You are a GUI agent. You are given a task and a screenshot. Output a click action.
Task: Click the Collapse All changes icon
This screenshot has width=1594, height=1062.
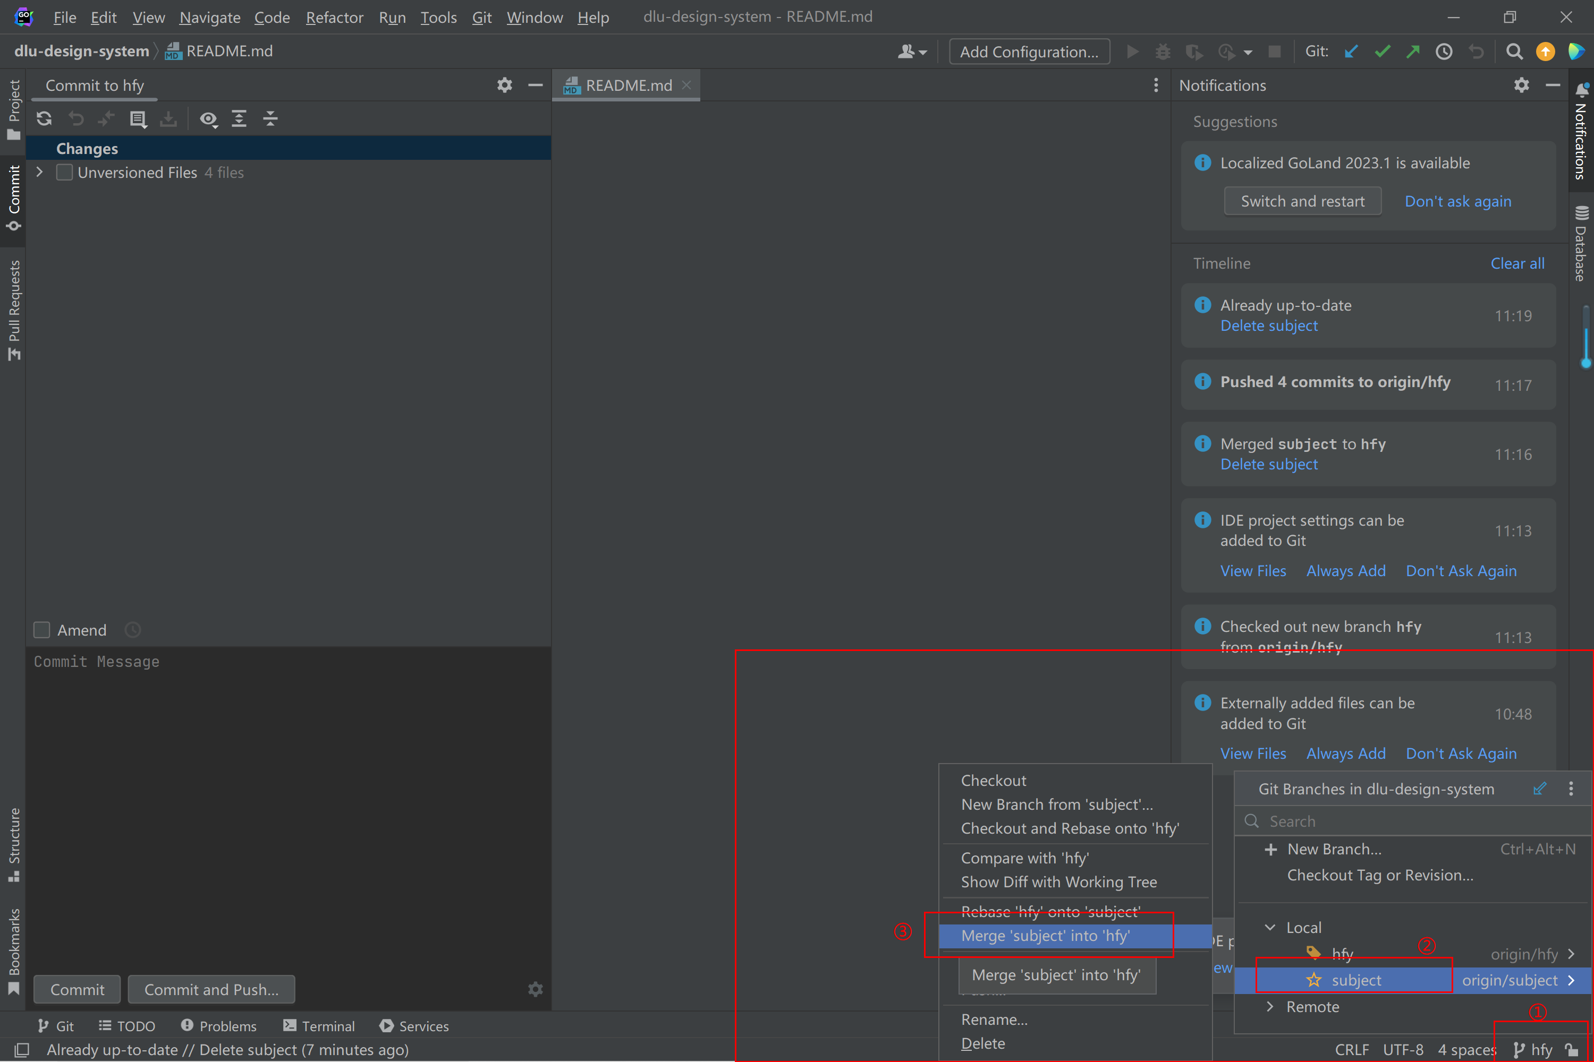[x=270, y=119]
